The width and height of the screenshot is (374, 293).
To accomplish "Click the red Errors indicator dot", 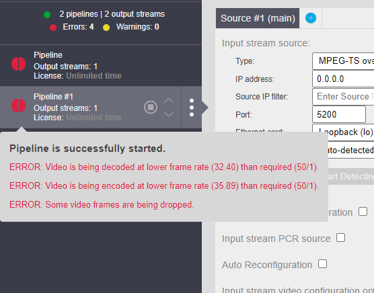I will click(53, 28).
